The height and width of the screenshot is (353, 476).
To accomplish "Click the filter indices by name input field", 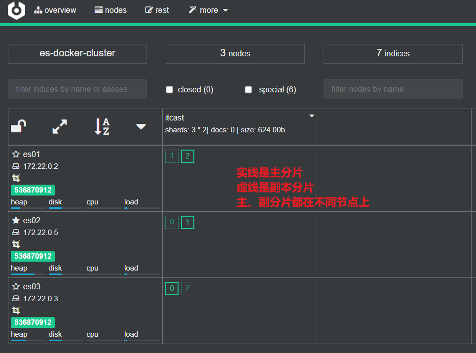I will tap(77, 89).
